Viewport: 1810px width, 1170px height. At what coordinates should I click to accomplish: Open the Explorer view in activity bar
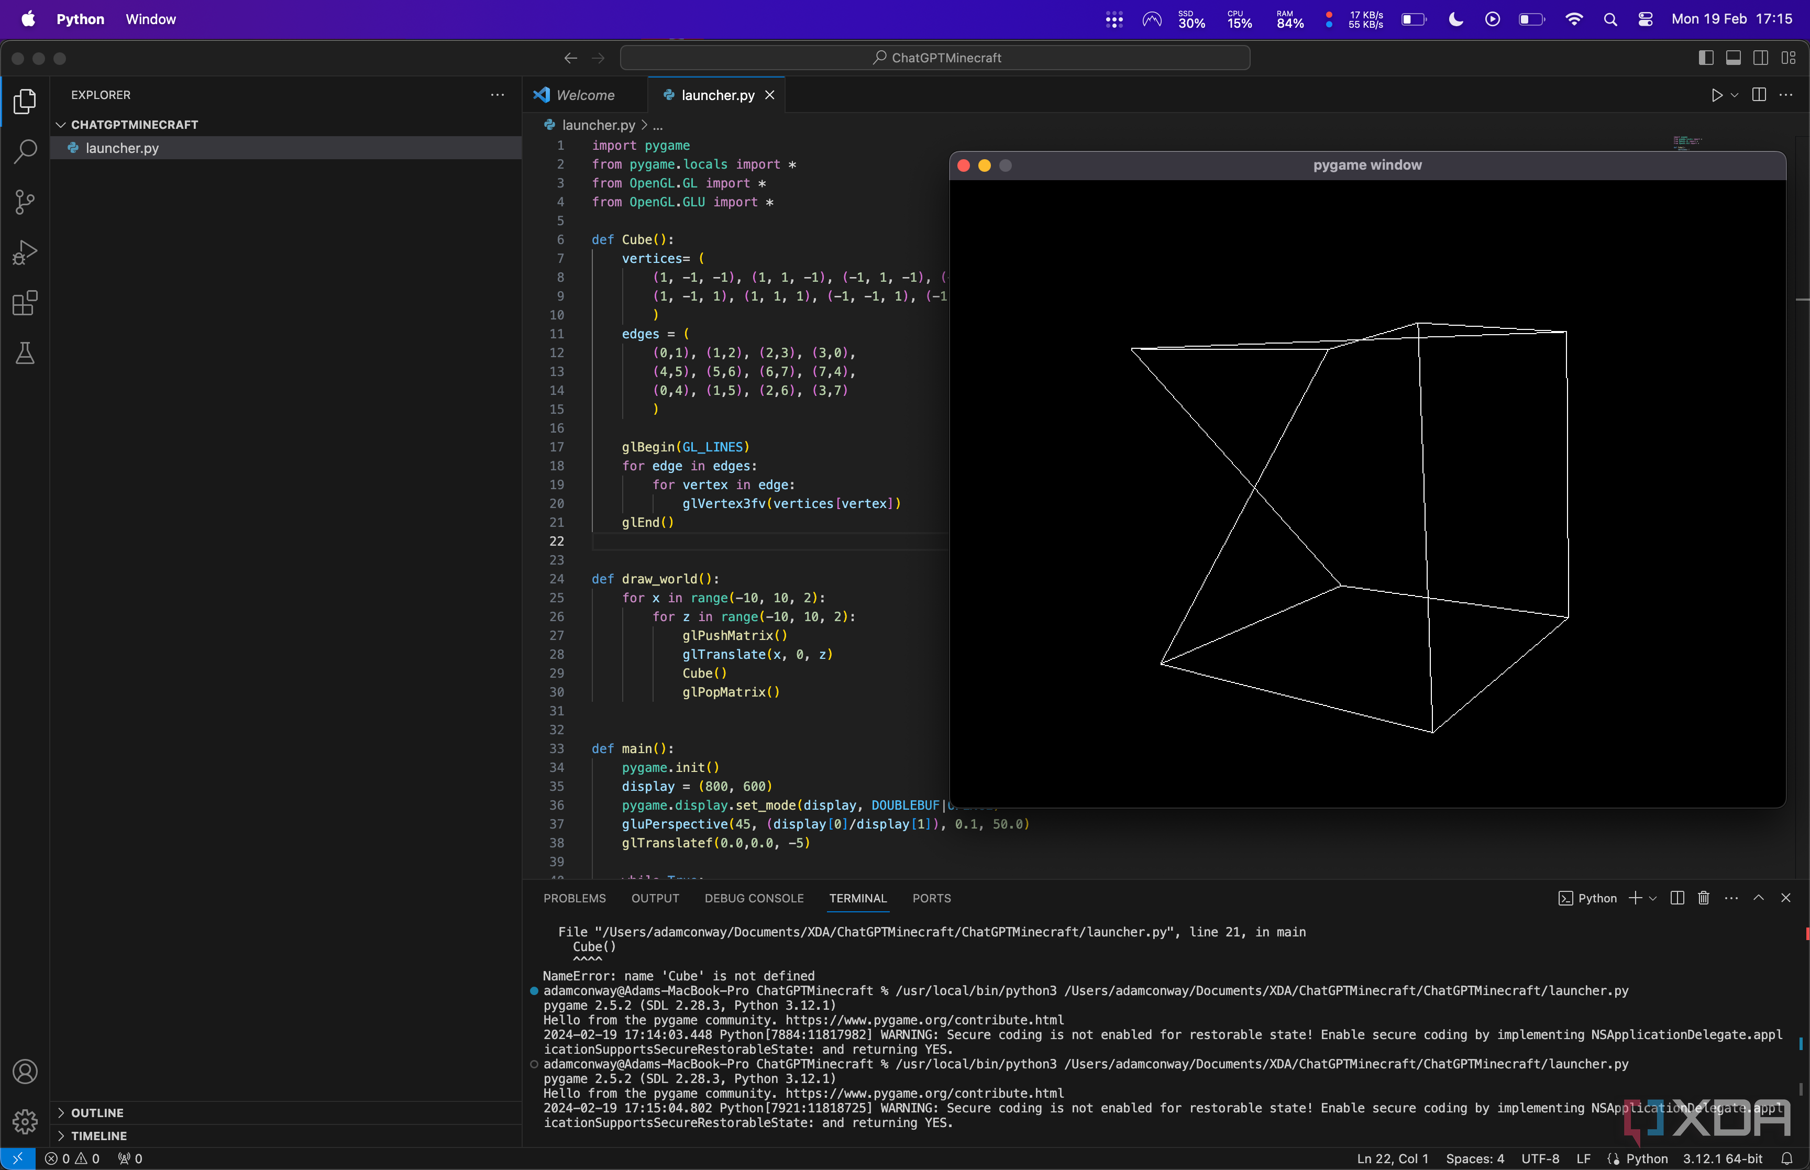pos(25,101)
